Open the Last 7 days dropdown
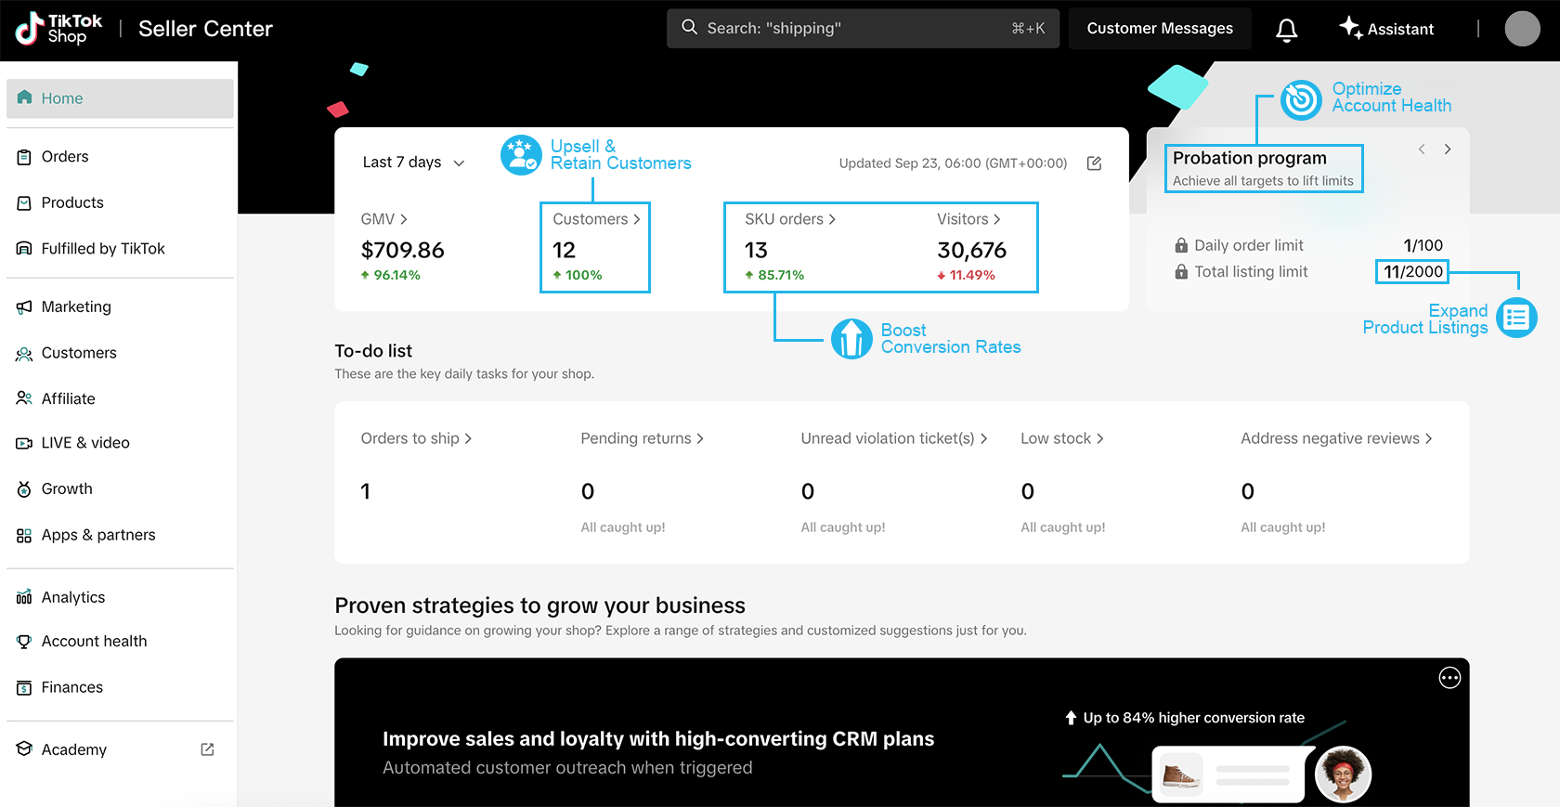This screenshot has height=807, width=1560. tap(413, 163)
